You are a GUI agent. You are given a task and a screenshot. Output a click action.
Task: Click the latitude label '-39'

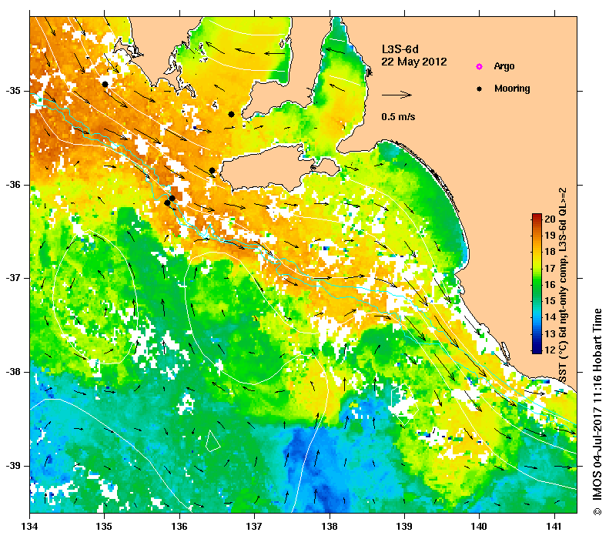[x=13, y=466]
